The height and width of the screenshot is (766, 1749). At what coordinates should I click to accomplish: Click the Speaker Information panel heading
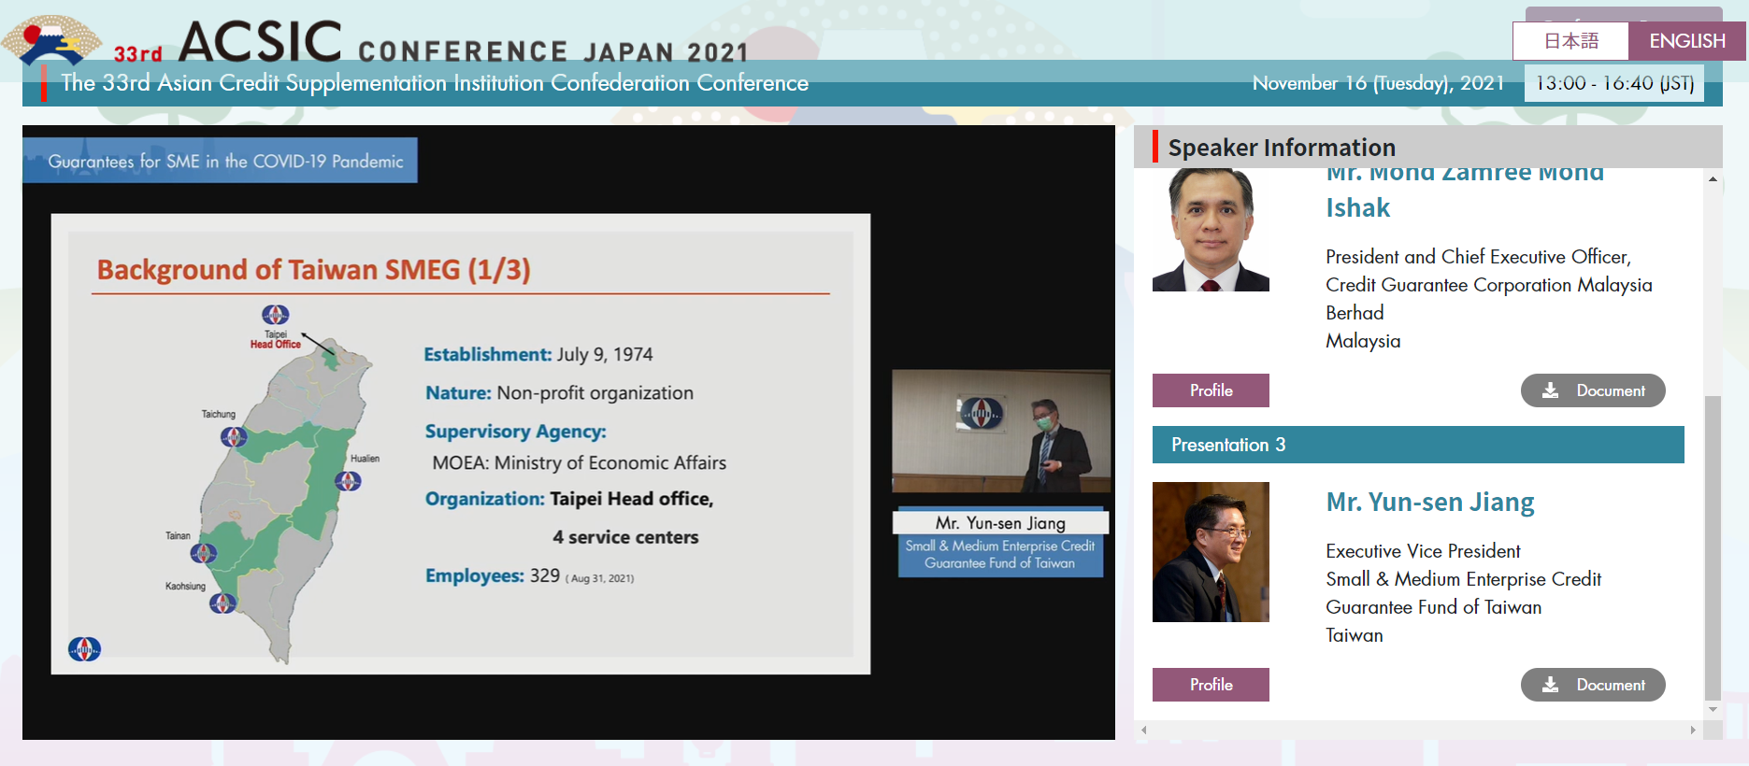[x=1282, y=148]
